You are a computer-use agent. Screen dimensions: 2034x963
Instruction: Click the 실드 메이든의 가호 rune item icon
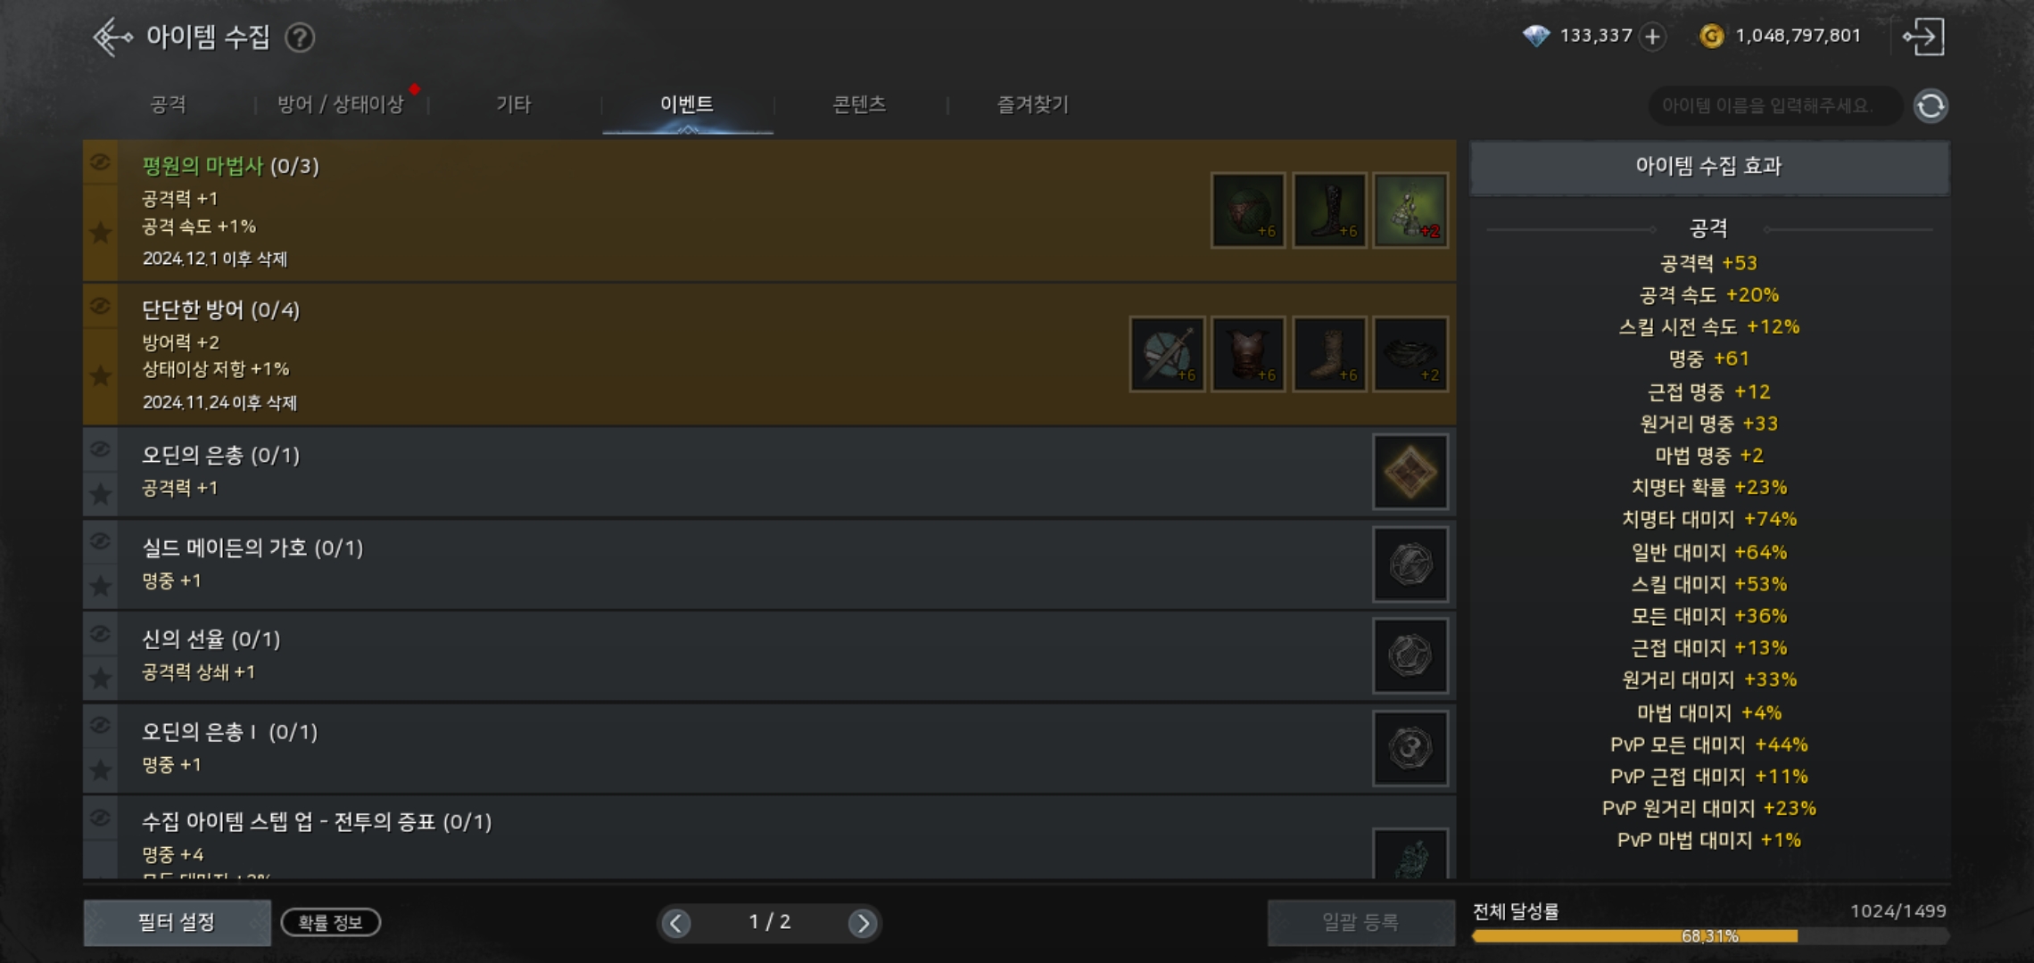point(1410,564)
